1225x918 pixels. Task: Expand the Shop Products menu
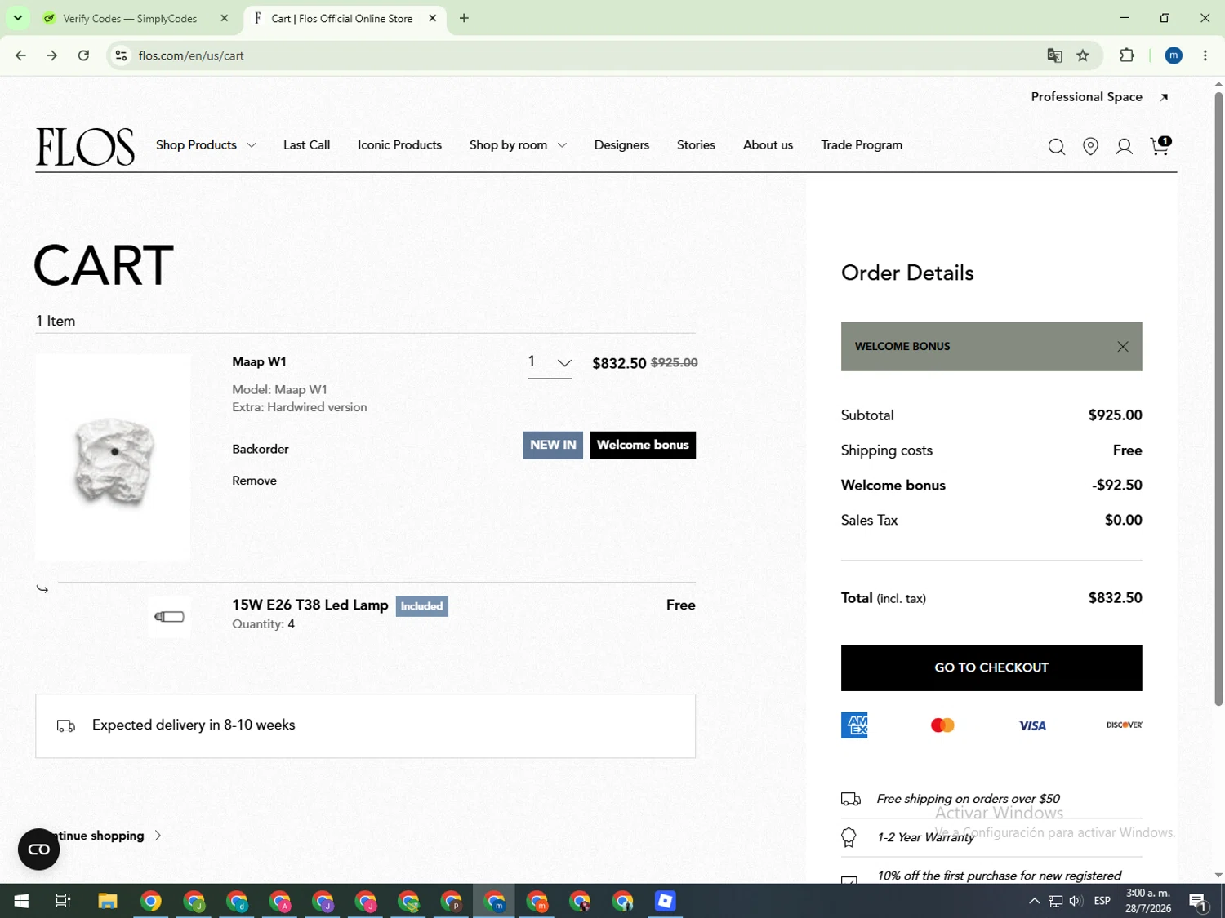click(206, 145)
